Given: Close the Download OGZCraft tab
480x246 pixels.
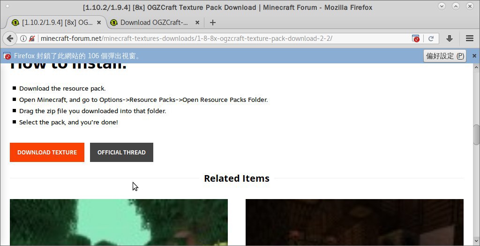Looking at the screenshot, I should click(x=197, y=23).
